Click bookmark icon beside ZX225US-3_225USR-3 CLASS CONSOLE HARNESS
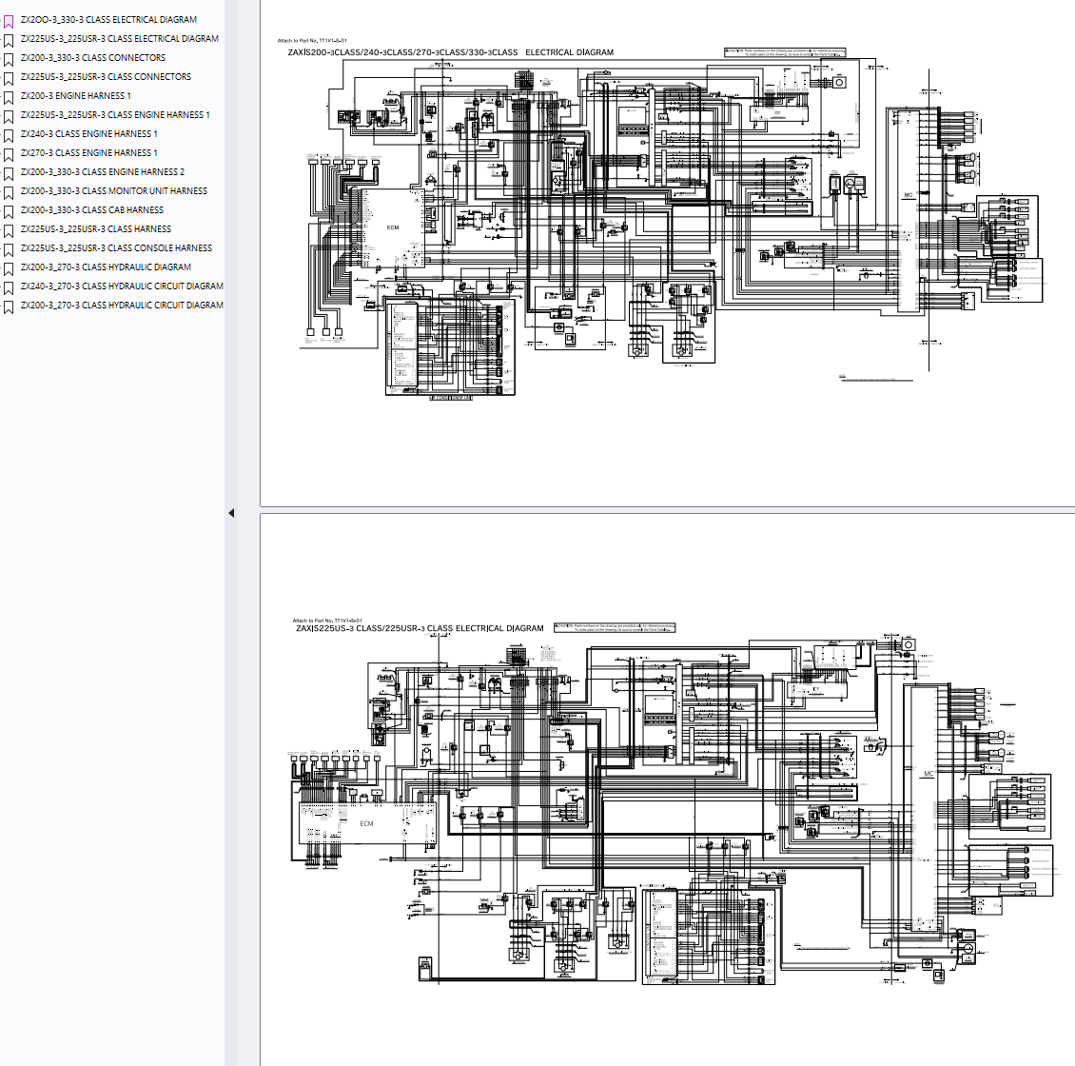This screenshot has height=1066, width=1075. [x=9, y=250]
